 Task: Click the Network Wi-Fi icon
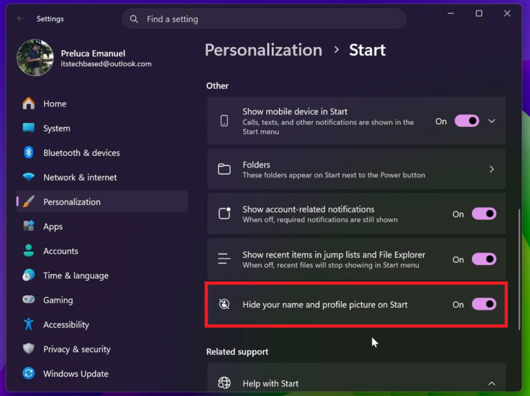click(29, 177)
